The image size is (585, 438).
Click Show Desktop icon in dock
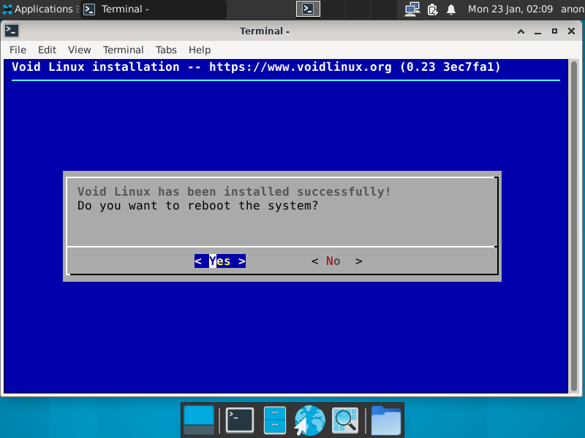[x=199, y=420]
